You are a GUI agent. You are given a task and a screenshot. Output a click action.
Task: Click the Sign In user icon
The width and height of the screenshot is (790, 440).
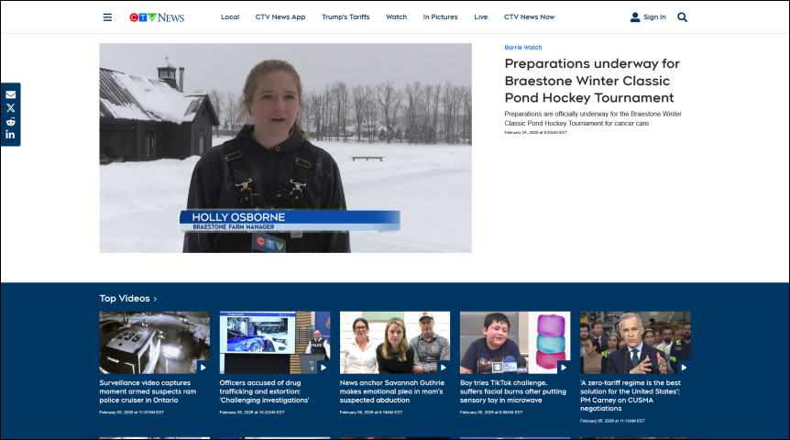(635, 17)
